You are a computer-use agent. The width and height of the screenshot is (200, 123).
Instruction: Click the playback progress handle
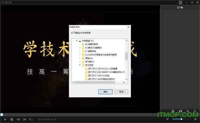point(2,114)
